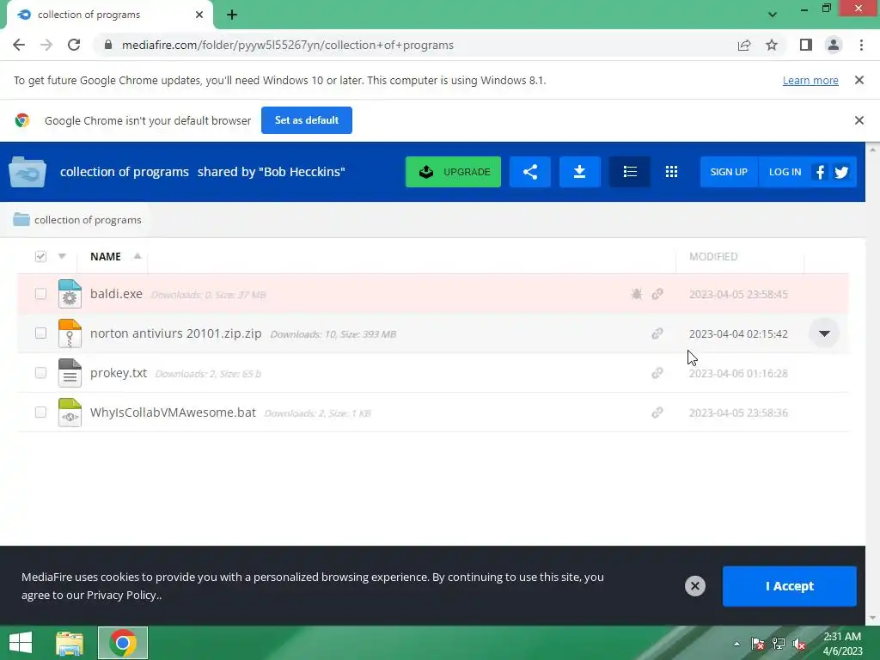Toggle Chrome side panel icon
The image size is (880, 660).
806,45
